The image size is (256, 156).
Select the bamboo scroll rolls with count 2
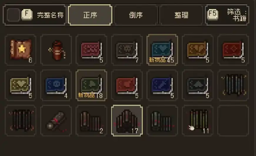point(92,121)
